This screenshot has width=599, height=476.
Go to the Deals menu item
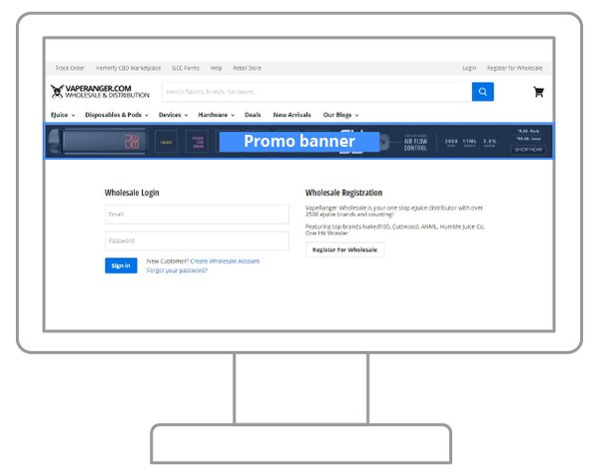tap(253, 115)
